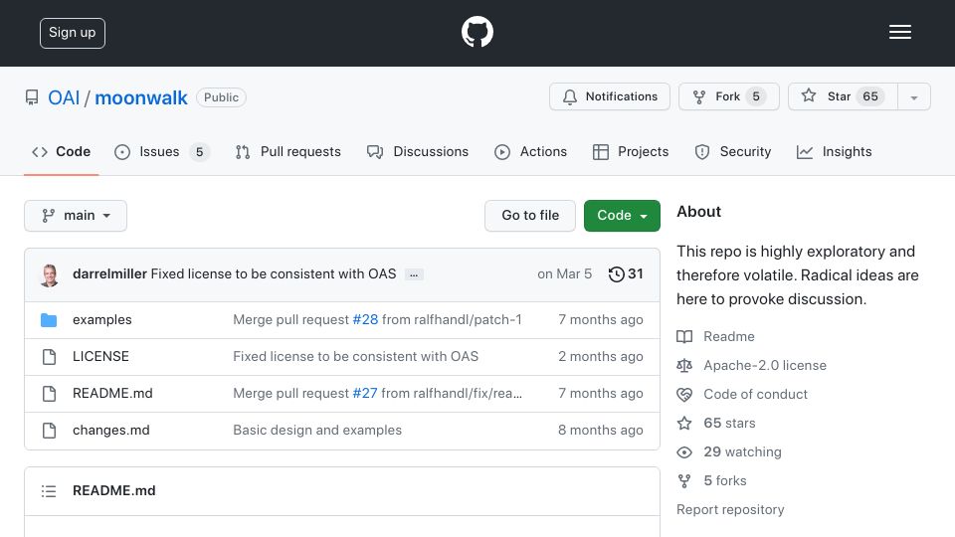The image size is (955, 537).
Task: Click the Public badge label
Action: coord(221,97)
